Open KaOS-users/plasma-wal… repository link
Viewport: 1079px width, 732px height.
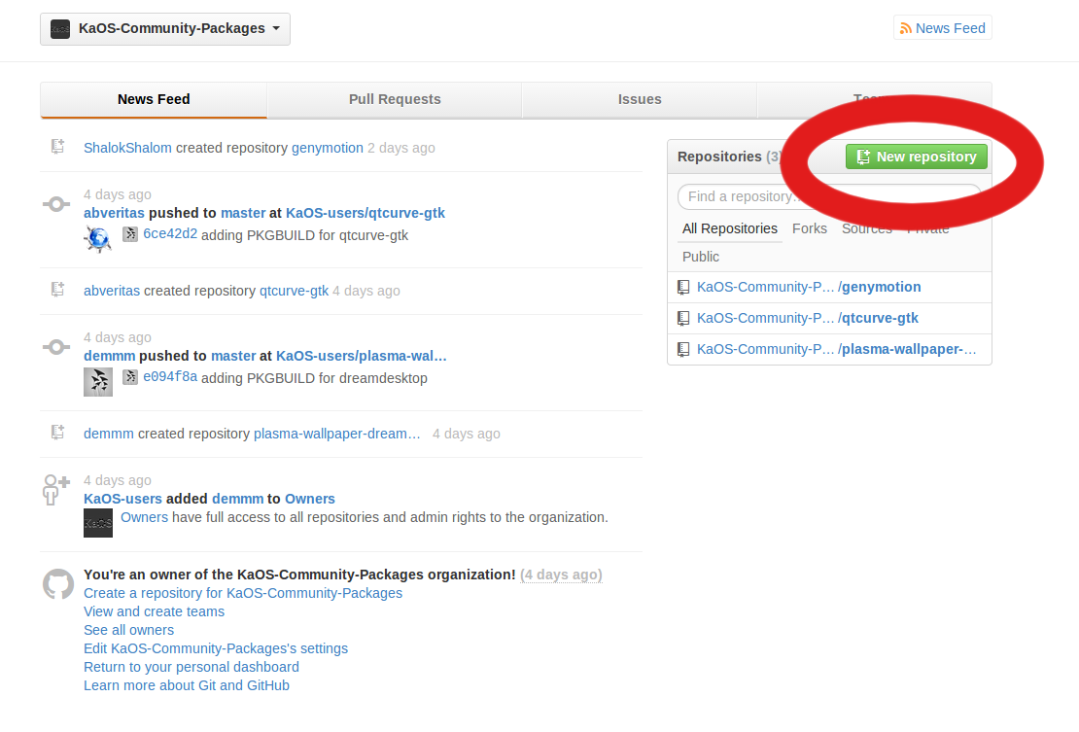coord(362,357)
